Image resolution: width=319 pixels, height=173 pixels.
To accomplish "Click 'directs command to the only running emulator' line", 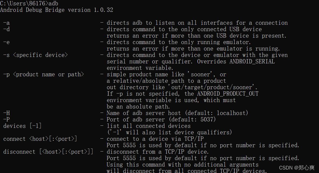I will point(179,42).
